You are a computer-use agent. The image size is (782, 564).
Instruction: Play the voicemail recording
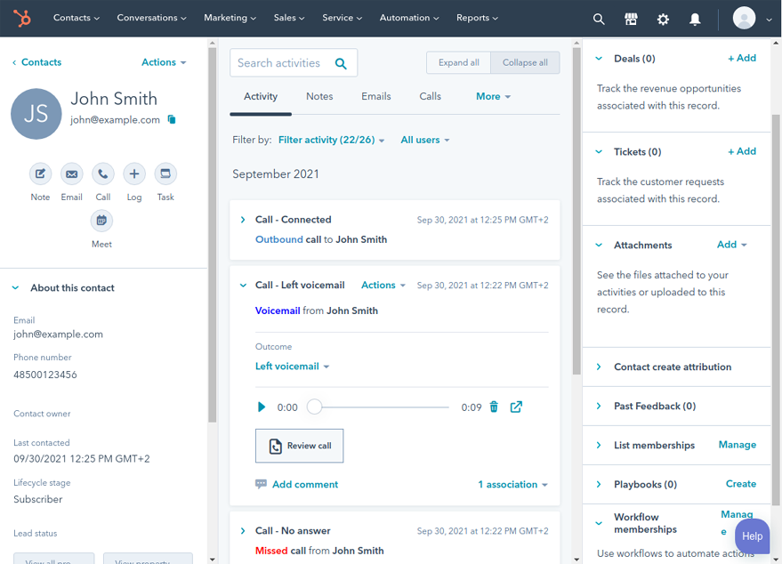point(261,407)
